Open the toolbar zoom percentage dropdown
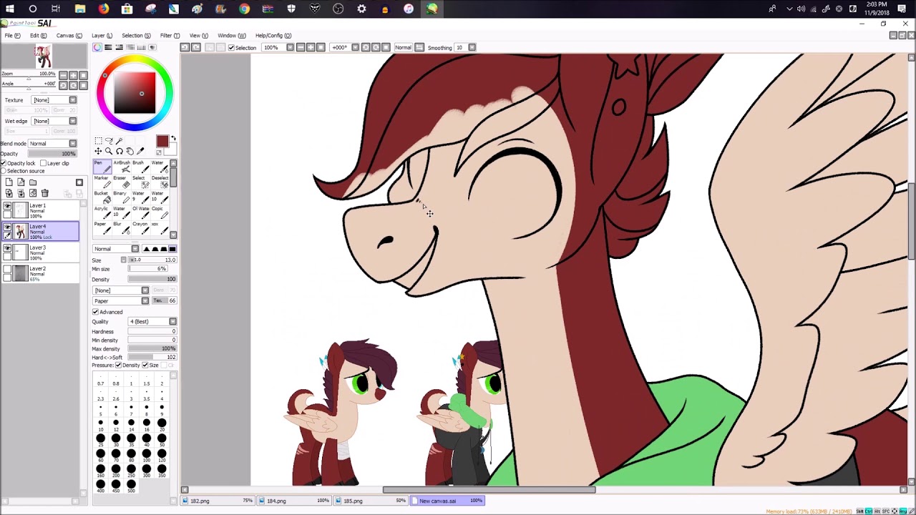Screen dimensions: 916x515 point(278,48)
